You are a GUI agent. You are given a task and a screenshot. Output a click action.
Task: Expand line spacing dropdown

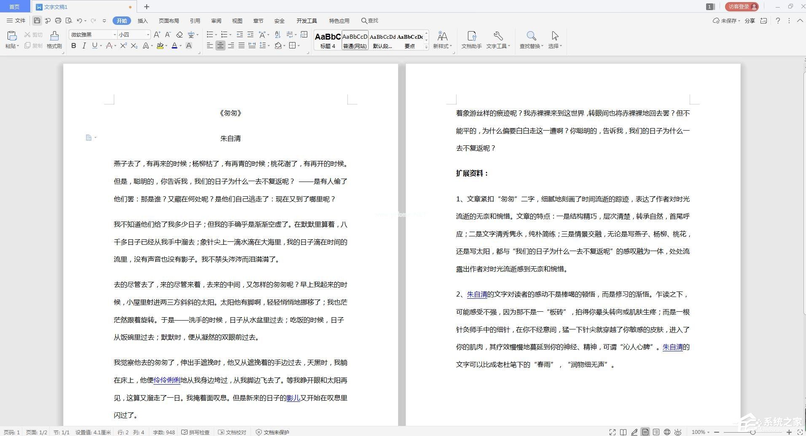click(269, 46)
